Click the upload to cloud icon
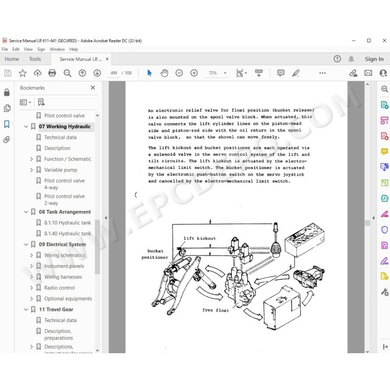This screenshot has width=390, height=390. (x=37, y=73)
